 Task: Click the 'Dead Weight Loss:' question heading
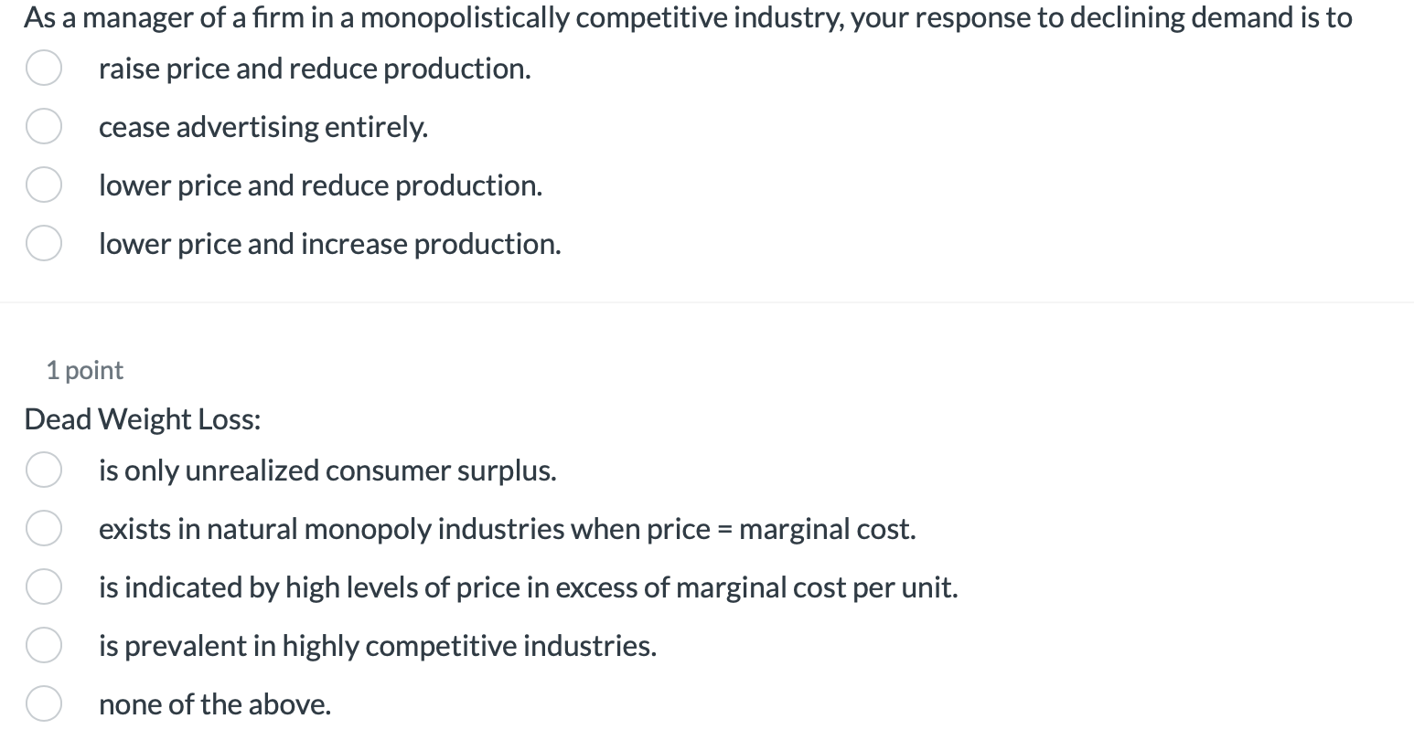point(143,419)
